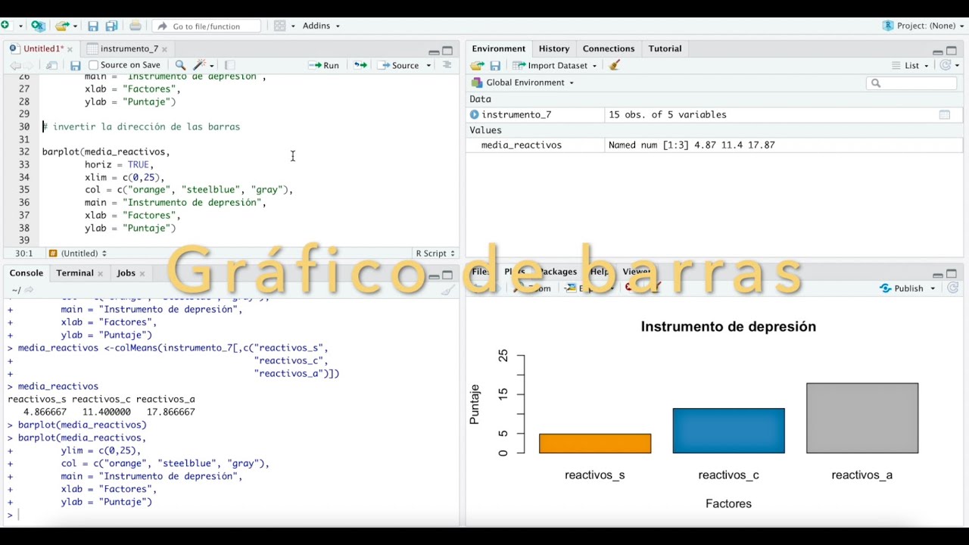Expand the recent files dropdown arrow
This screenshot has width=969, height=545.
point(76,26)
